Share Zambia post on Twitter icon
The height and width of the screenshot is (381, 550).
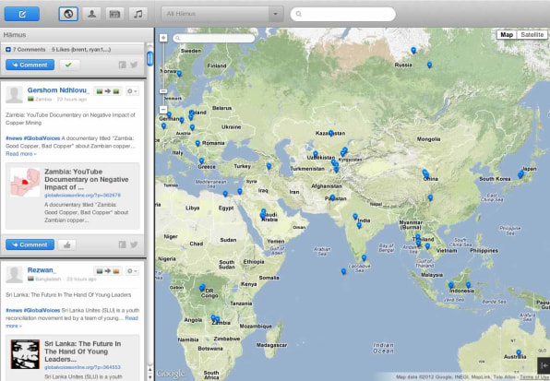[x=134, y=244]
